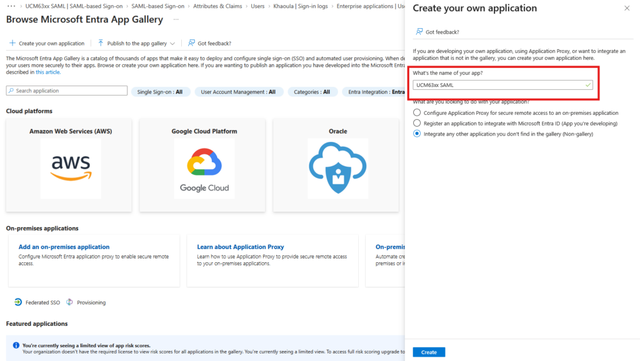The image size is (640, 361).
Task: Open the User Account Management : All filter
Action: click(x=238, y=92)
